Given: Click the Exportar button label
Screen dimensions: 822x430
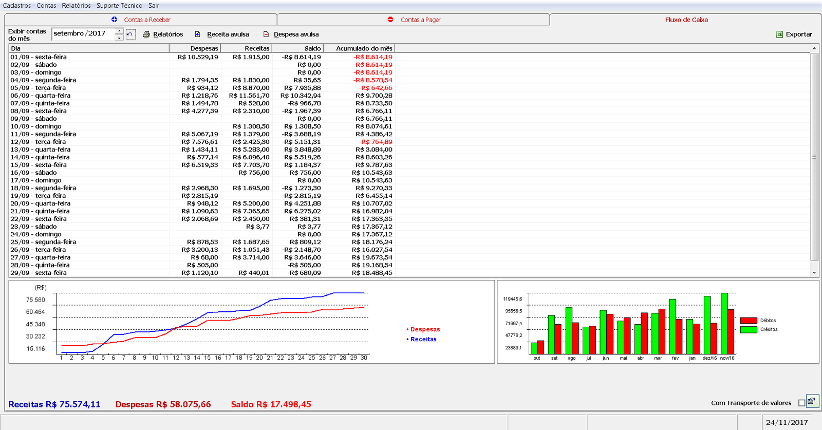Looking at the screenshot, I should click(x=799, y=34).
